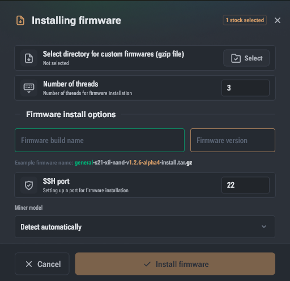Close the Installing firmware dialog
The width and height of the screenshot is (290, 281).
click(278, 20)
